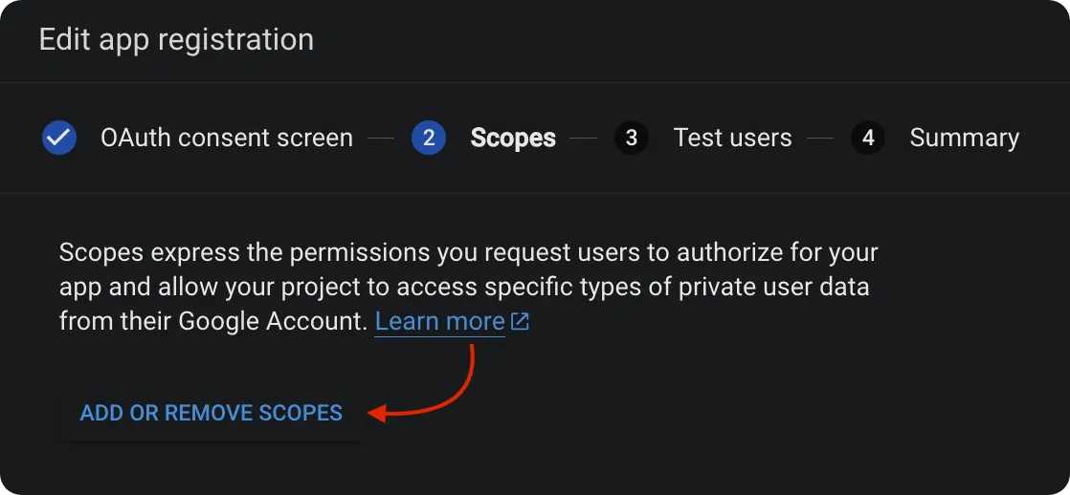This screenshot has height=495, width=1070.
Task: Open the Summary step
Action: coord(964,138)
